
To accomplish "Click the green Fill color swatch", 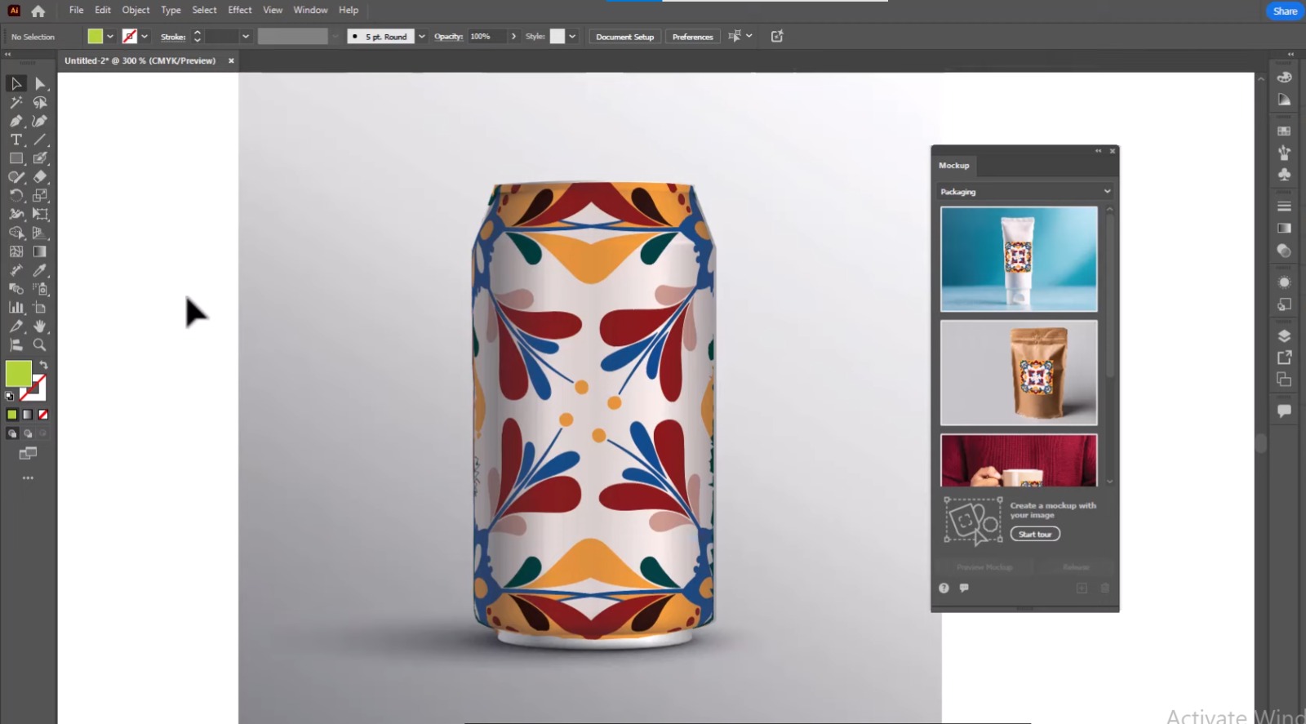I will pyautogui.click(x=18, y=374).
